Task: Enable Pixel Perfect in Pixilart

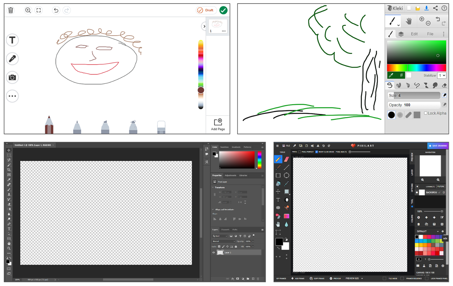Action: 300,152
